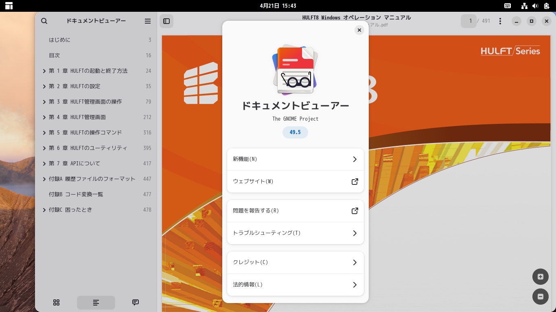Open the document options kebab menu
556x312 pixels.
[x=500, y=21]
